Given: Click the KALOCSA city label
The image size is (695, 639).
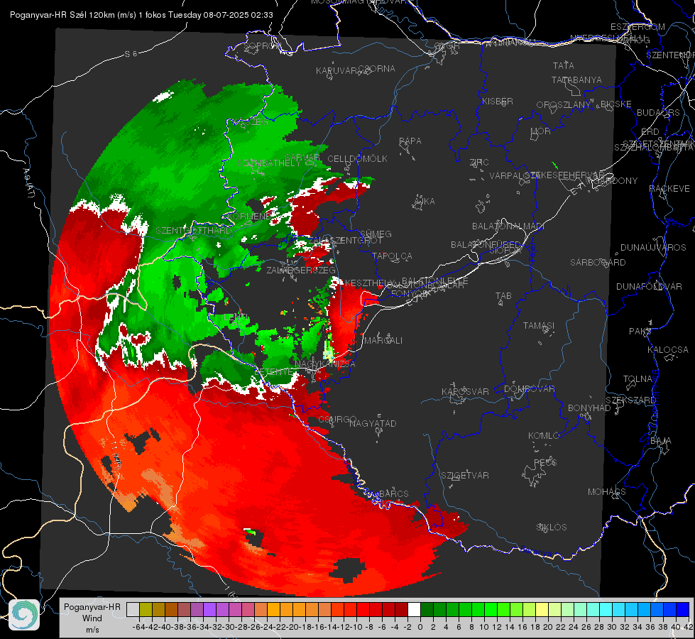Looking at the screenshot, I should tap(667, 350).
